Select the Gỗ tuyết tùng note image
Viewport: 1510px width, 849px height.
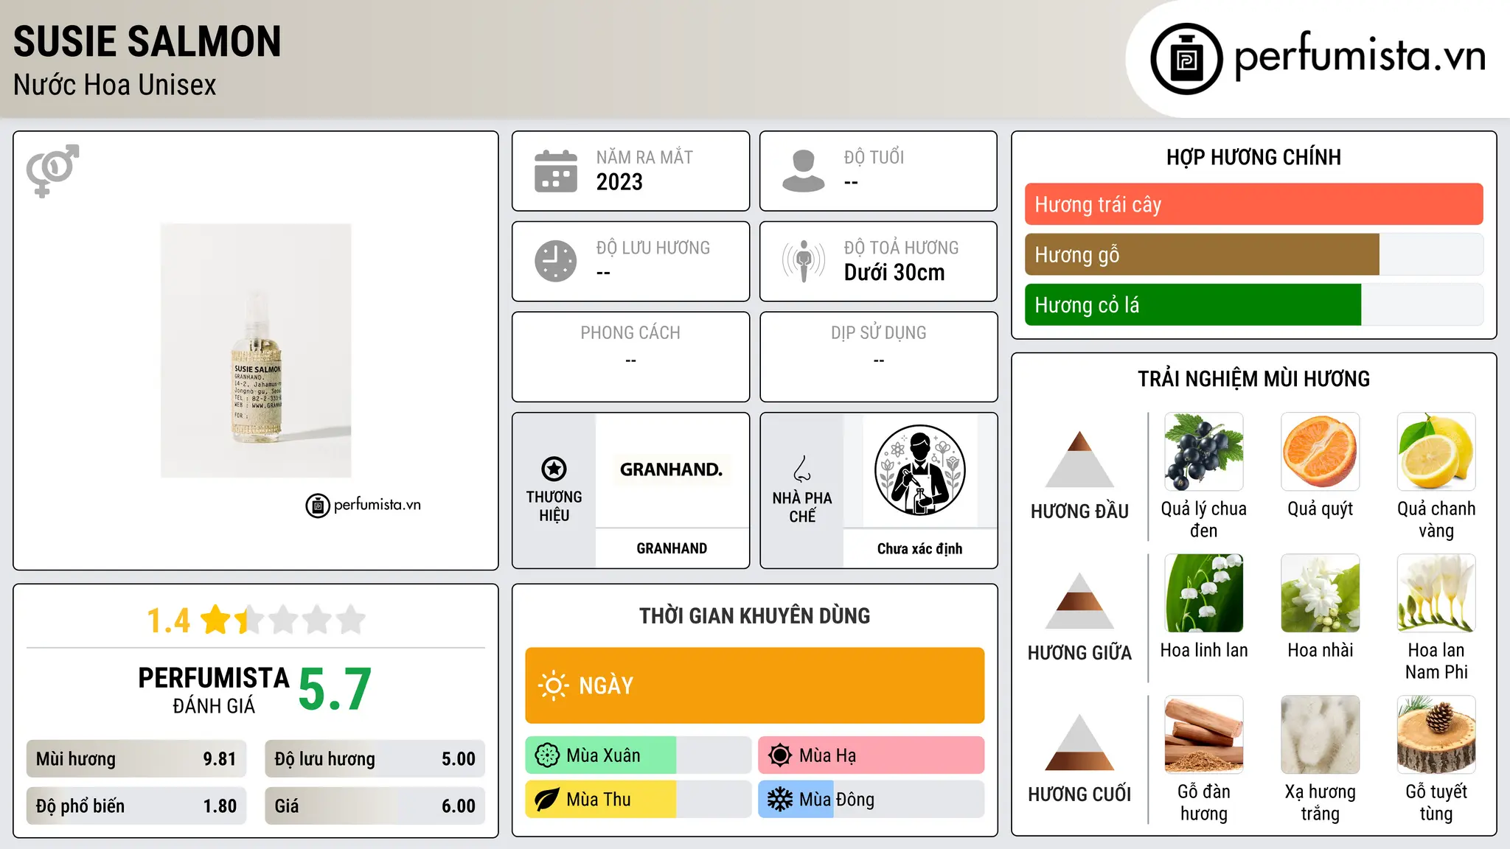pyautogui.click(x=1436, y=735)
